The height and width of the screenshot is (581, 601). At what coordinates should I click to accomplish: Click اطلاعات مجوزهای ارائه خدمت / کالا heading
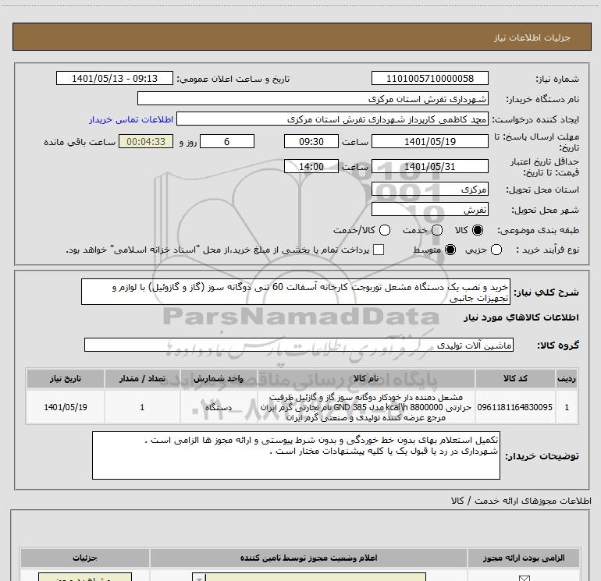click(521, 501)
